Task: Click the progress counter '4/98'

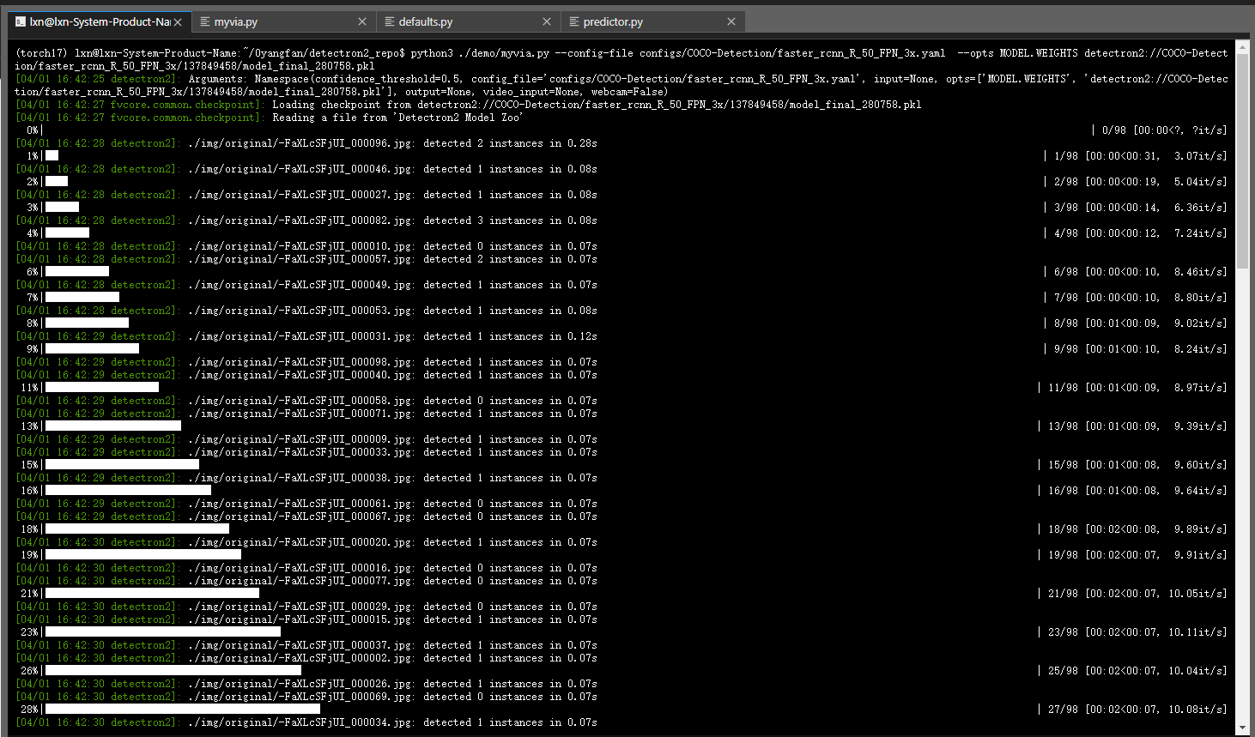Action: 1066,233
